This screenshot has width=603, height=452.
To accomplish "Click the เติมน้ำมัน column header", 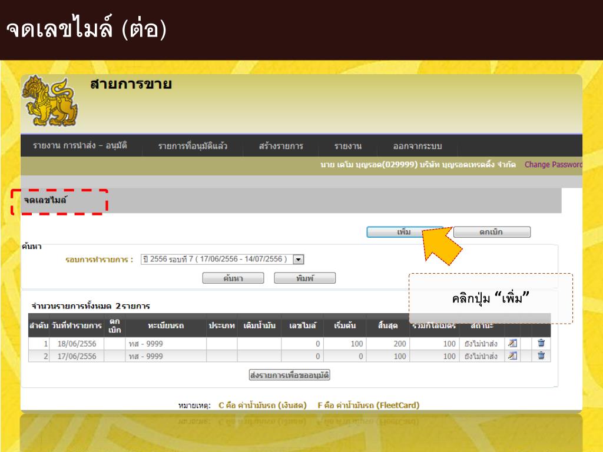I will click(x=259, y=325).
